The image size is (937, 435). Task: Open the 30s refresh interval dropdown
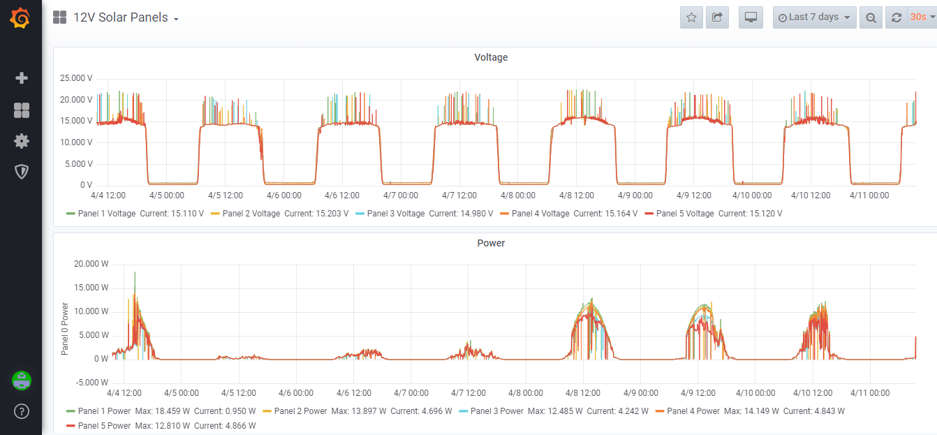(922, 17)
